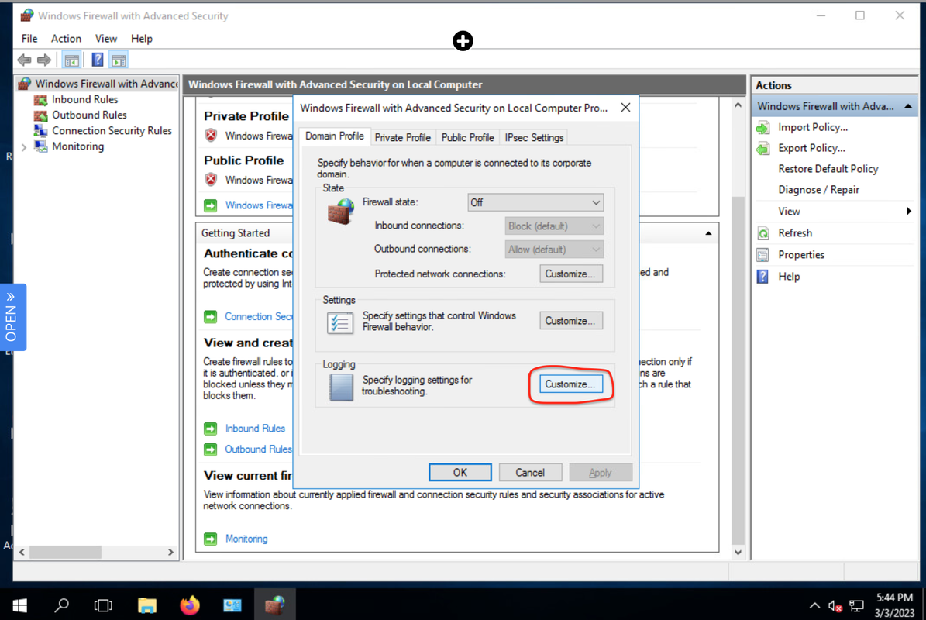Click the network tray icon
Viewport: 926px width, 620px height.
point(856,606)
